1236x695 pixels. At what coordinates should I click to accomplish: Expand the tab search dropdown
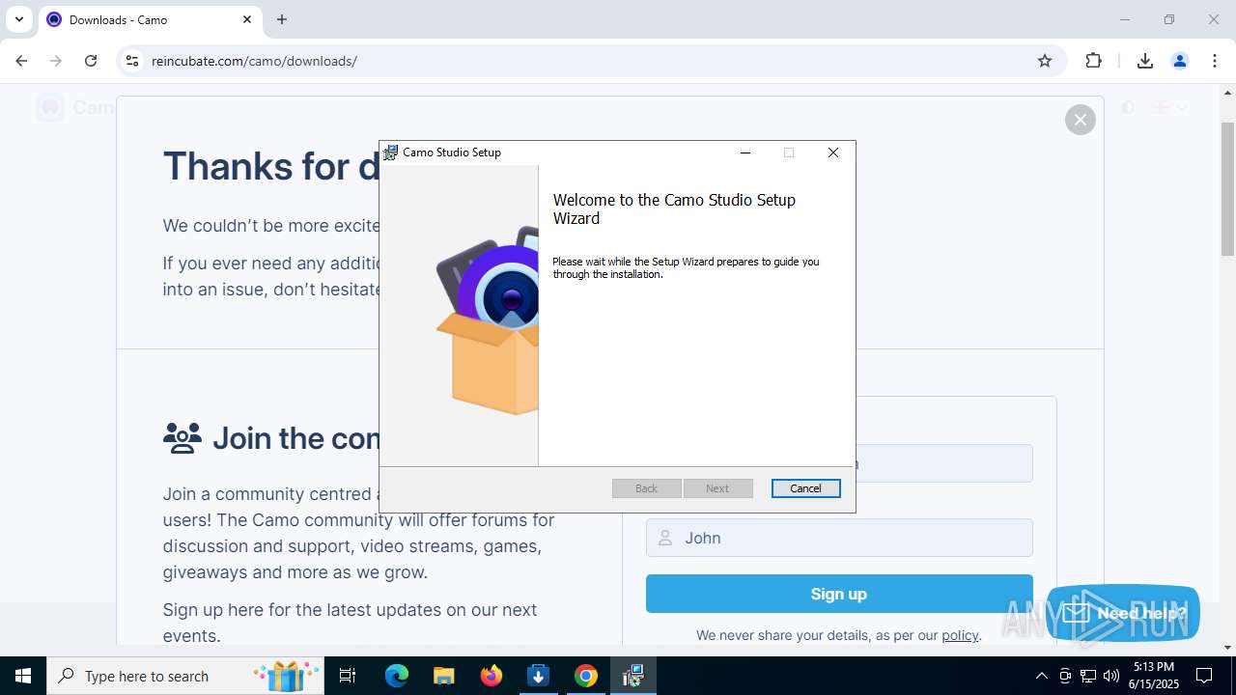click(18, 19)
